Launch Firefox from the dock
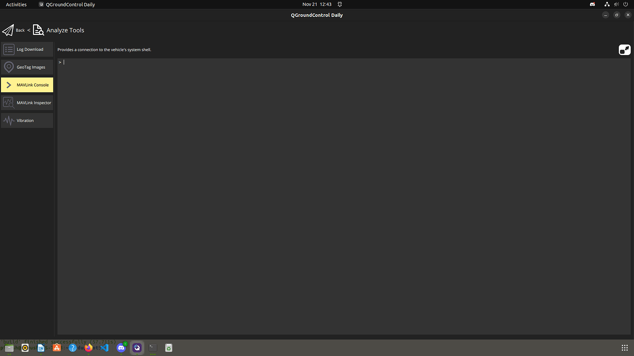634x356 pixels. (88, 348)
